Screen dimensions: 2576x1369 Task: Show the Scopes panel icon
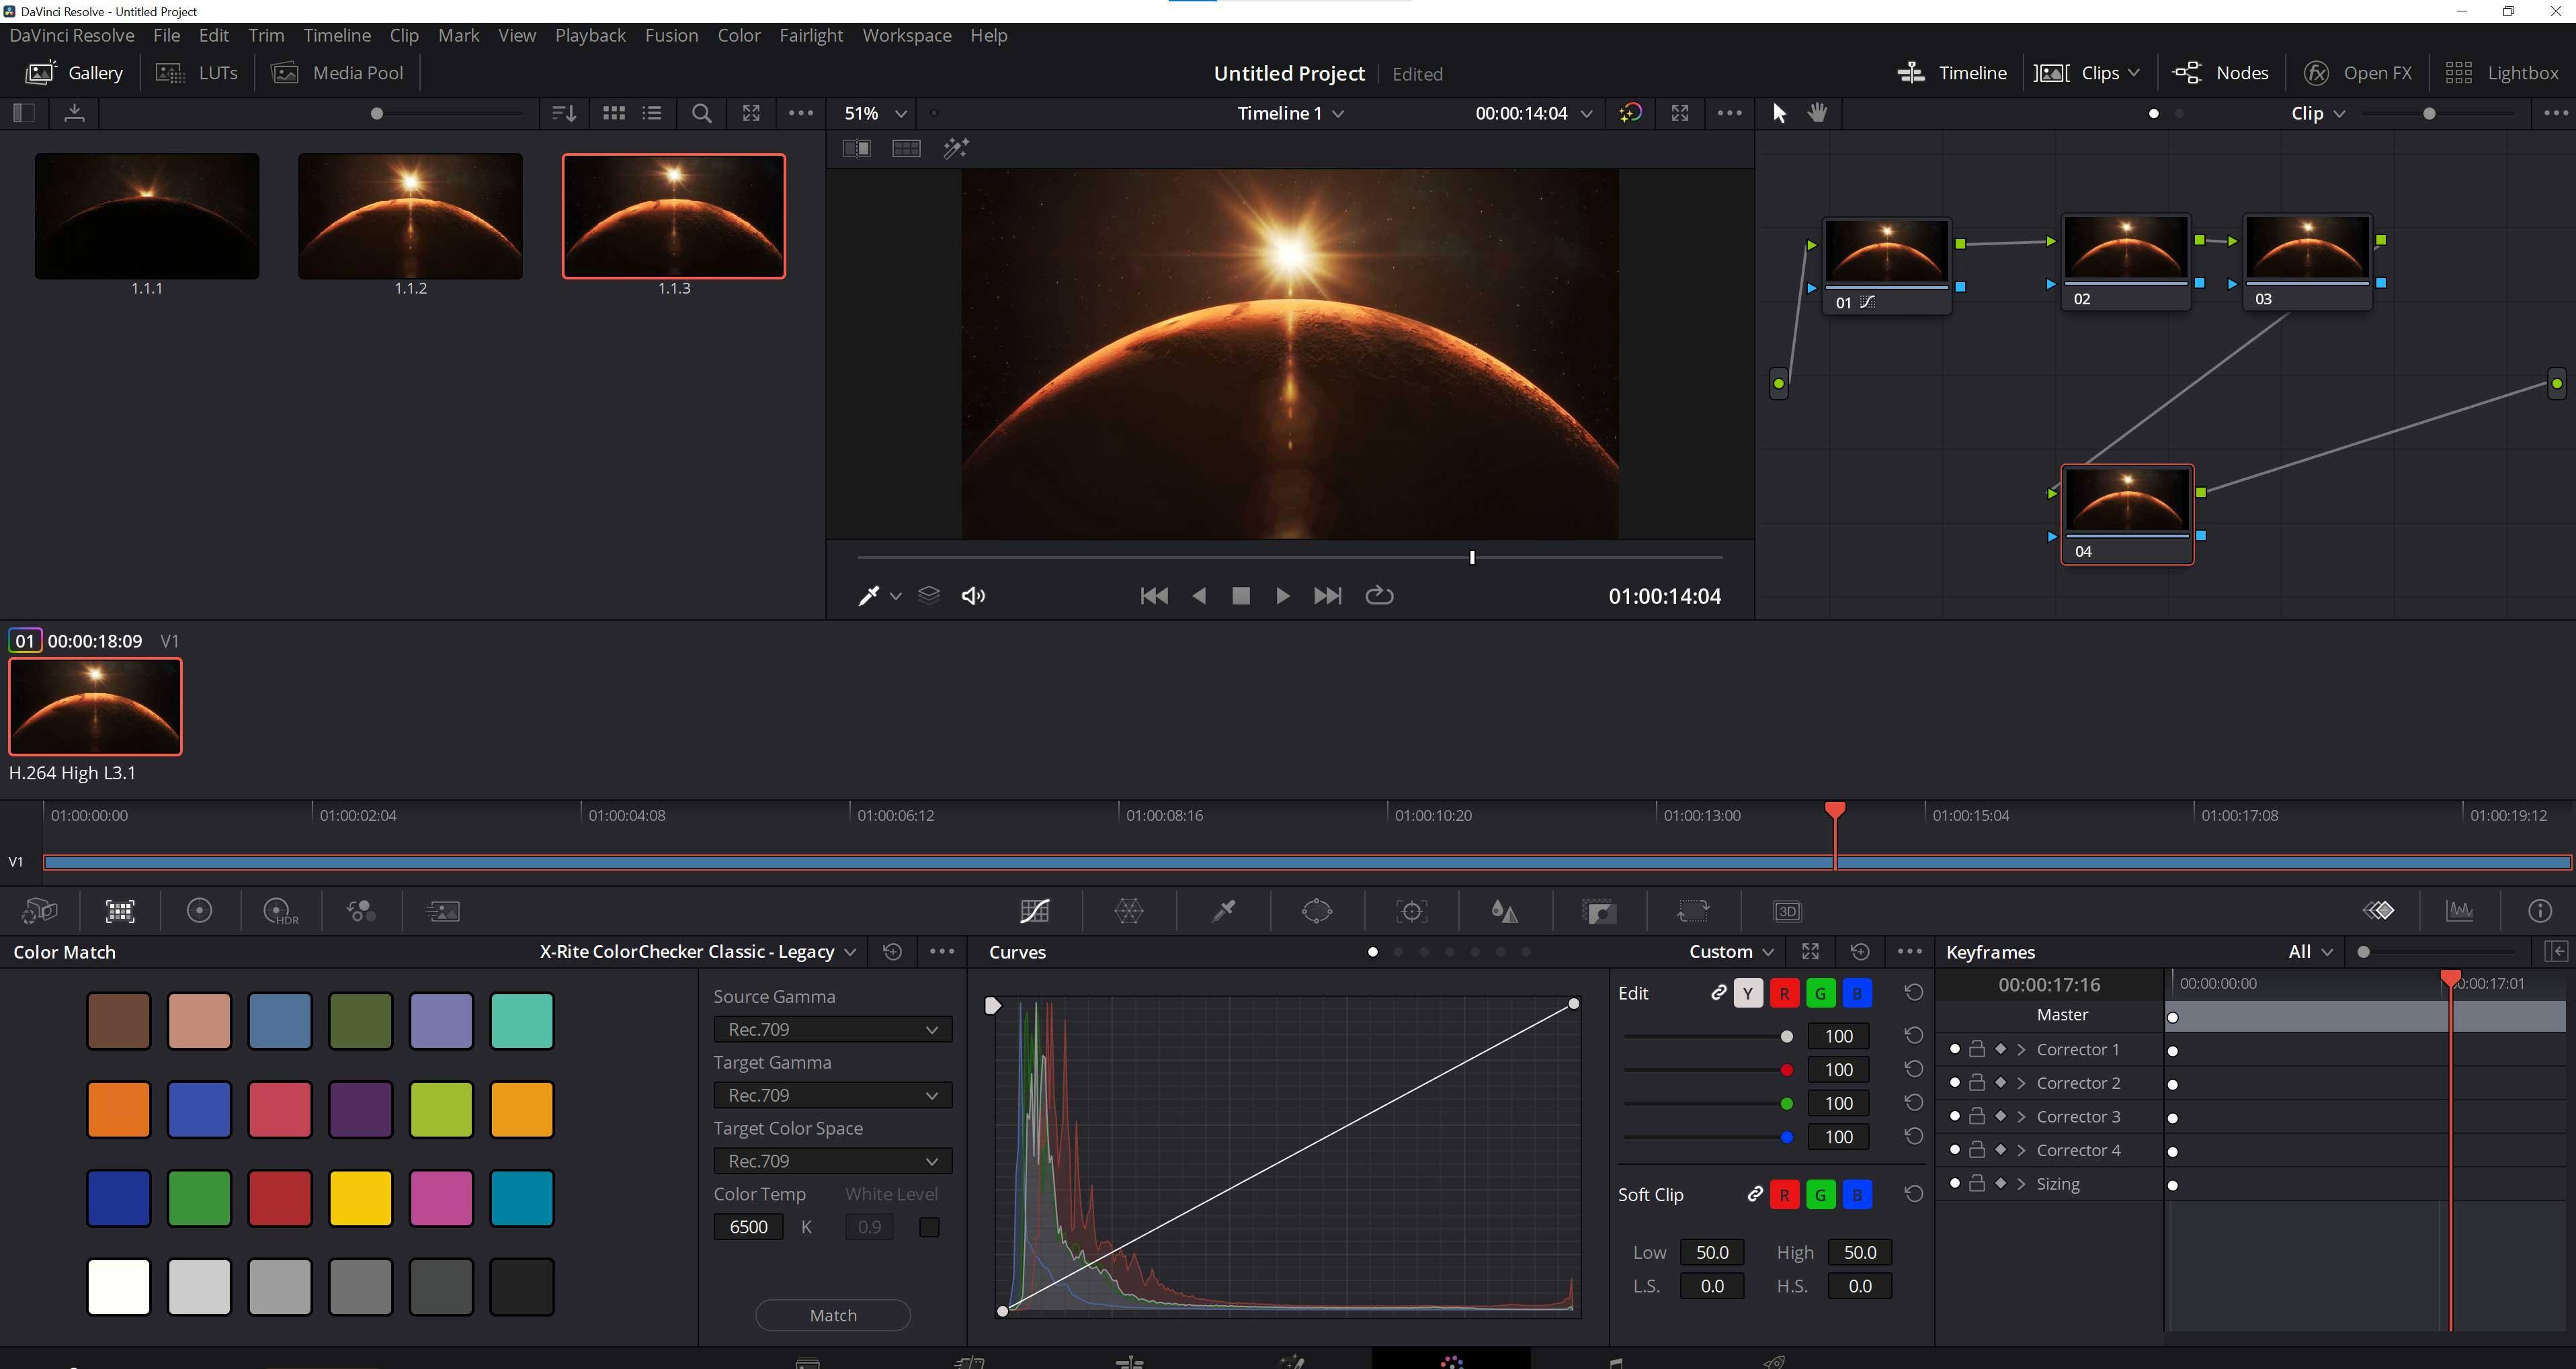(2459, 912)
